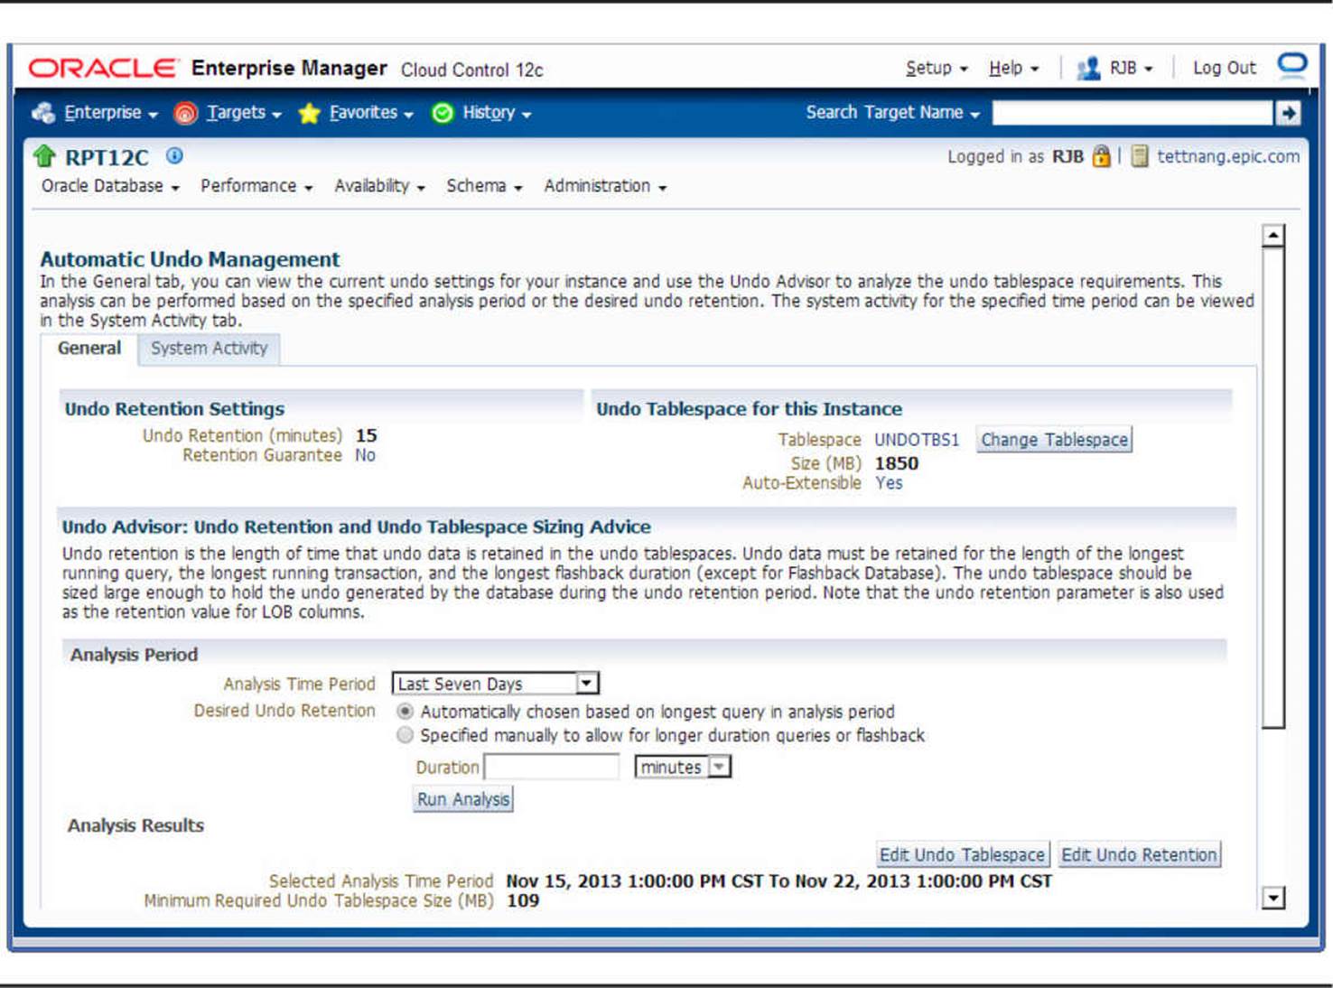Click the Change Tablespace button

[1054, 440]
